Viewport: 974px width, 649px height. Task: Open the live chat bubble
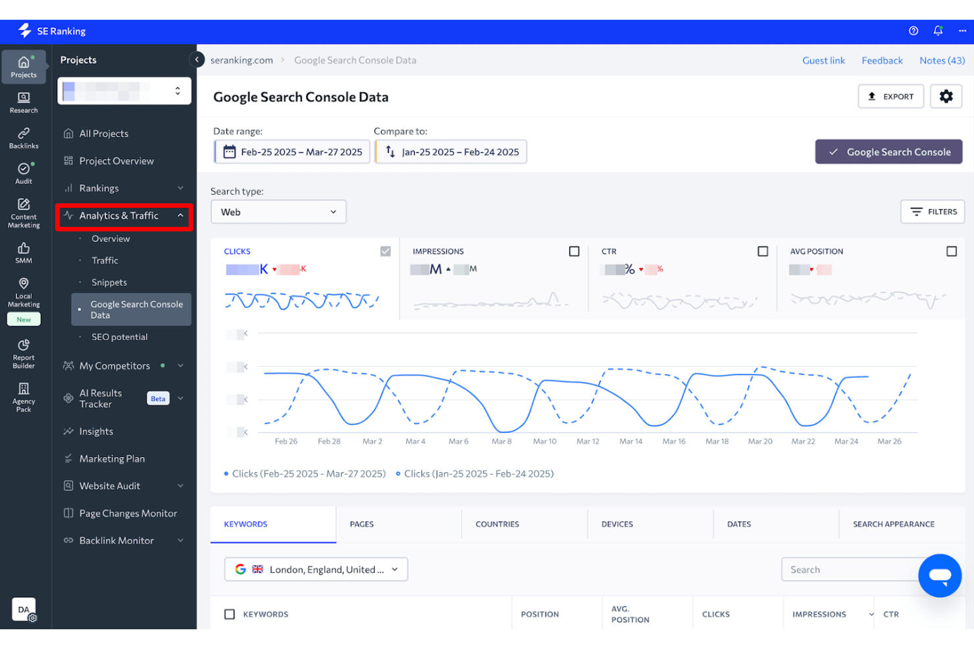click(940, 575)
